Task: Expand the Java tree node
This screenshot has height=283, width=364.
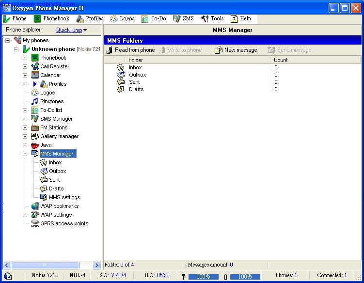Action: (x=25, y=145)
